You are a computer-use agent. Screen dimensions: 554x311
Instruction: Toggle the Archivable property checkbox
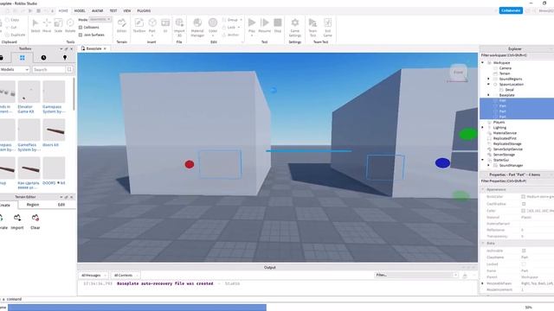[x=524, y=251]
